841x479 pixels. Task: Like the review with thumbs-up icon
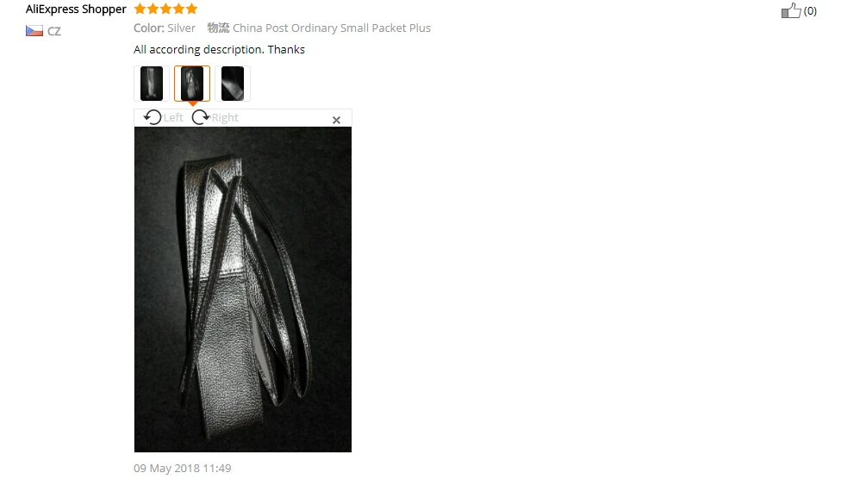791,10
